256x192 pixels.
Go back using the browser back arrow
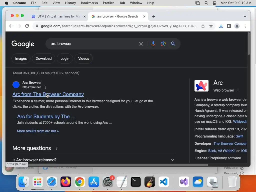click(x=11, y=26)
